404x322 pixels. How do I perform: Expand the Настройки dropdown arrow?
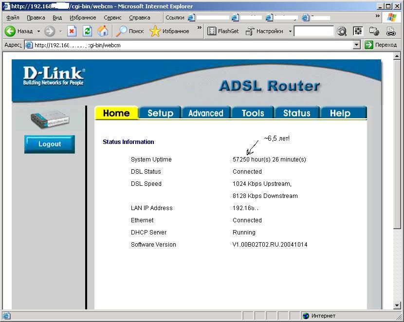tap(290, 31)
